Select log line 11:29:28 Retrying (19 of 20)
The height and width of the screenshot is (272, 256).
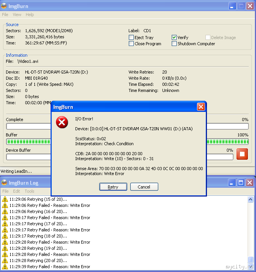coord(38,248)
